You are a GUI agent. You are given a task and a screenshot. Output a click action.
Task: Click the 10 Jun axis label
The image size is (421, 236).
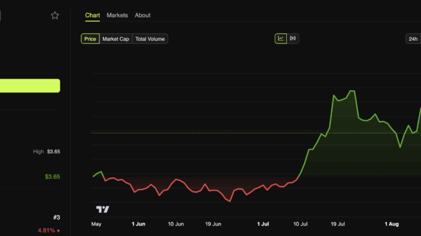click(176, 224)
